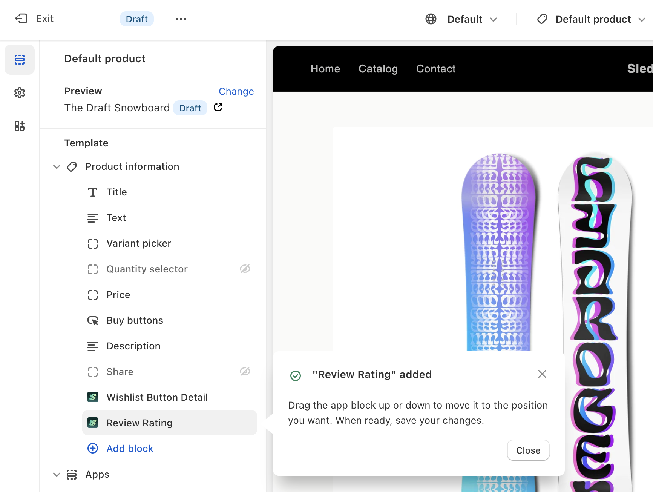Select the Variant picker block

click(139, 243)
